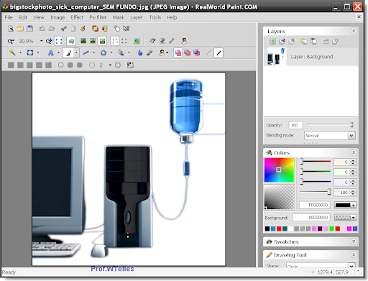The height and width of the screenshot is (281, 368).
Task: Click the Open file folder icon
Action: click(20, 29)
